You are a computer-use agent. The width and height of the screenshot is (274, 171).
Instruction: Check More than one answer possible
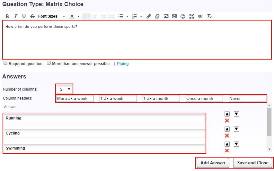tap(49, 63)
